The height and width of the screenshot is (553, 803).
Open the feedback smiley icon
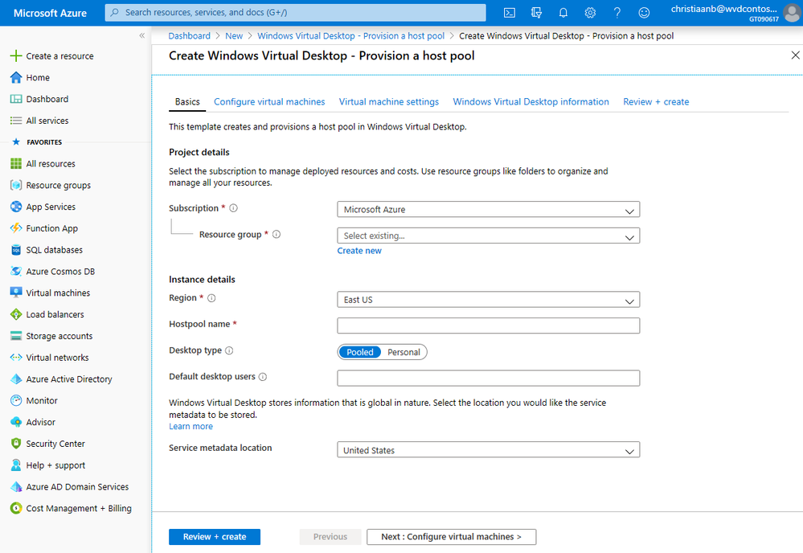644,13
